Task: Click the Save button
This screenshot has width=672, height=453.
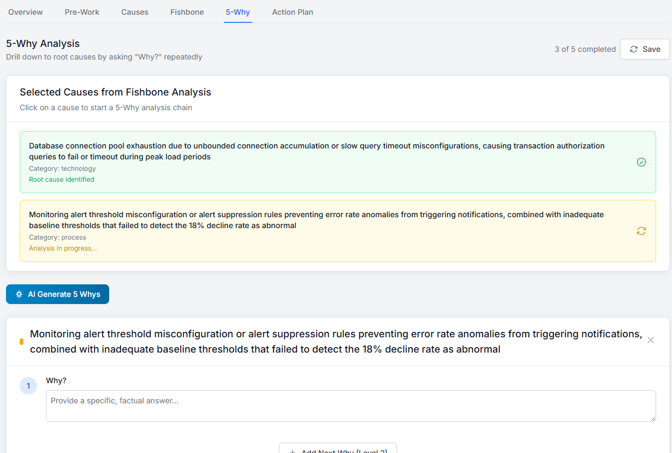Action: point(645,49)
